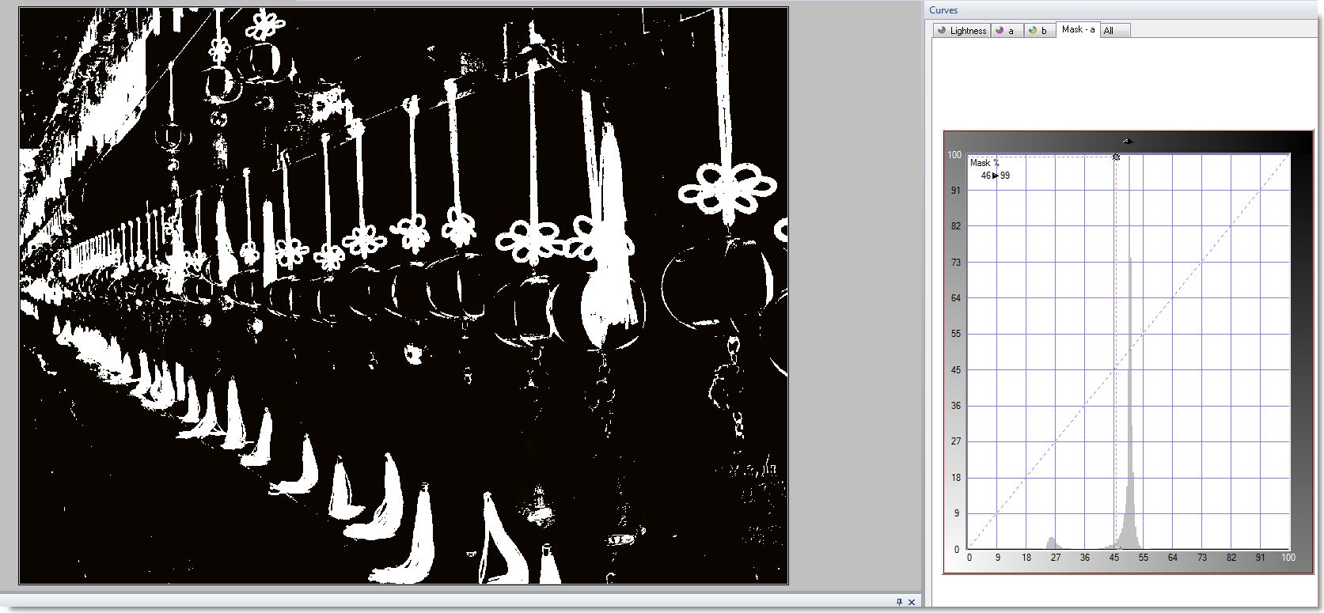Open the 'b' channel curve tab
The image size is (1324, 613).
pyautogui.click(x=1039, y=31)
